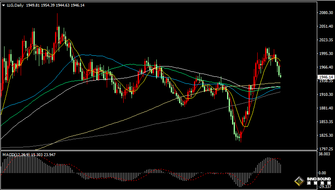Click the 38.003 MACD scale label
This screenshot has height=190, width=335.
click(x=325, y=154)
